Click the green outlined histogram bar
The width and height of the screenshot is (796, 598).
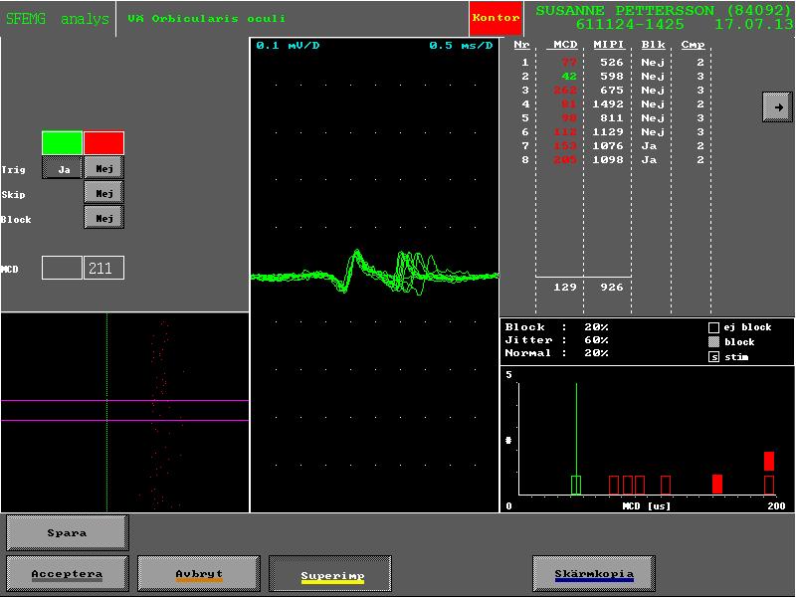coord(576,485)
